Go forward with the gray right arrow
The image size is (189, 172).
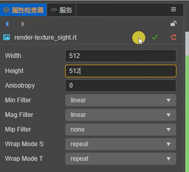pos(23,24)
